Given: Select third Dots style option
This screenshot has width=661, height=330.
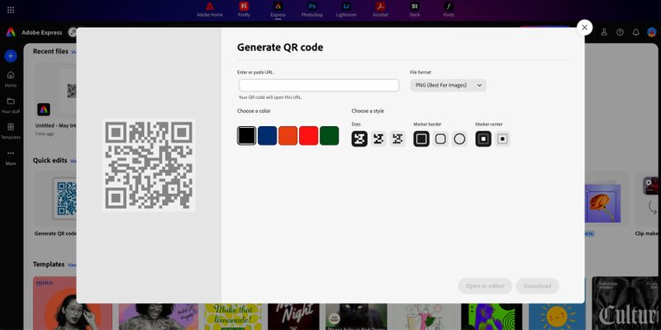Looking at the screenshot, I should (x=397, y=139).
